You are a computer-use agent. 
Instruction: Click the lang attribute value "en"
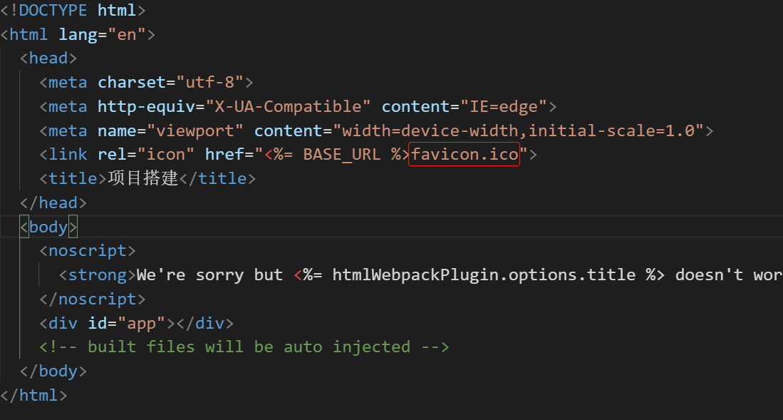[x=127, y=34]
